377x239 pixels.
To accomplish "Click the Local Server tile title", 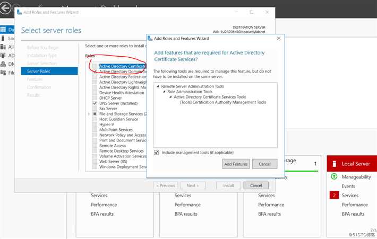I will (356, 164).
